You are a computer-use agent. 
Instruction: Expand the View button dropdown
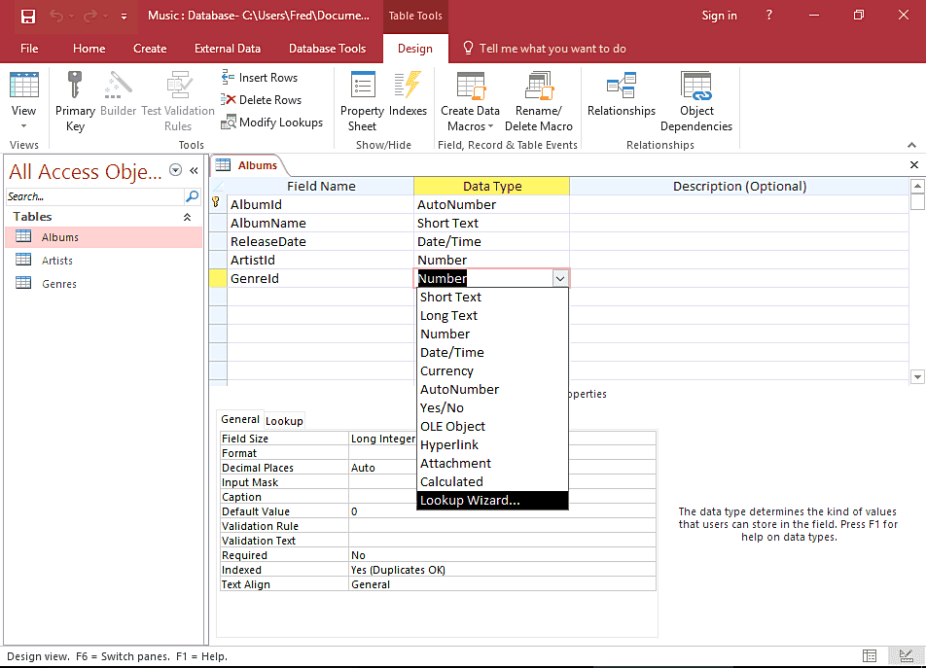pos(23,126)
